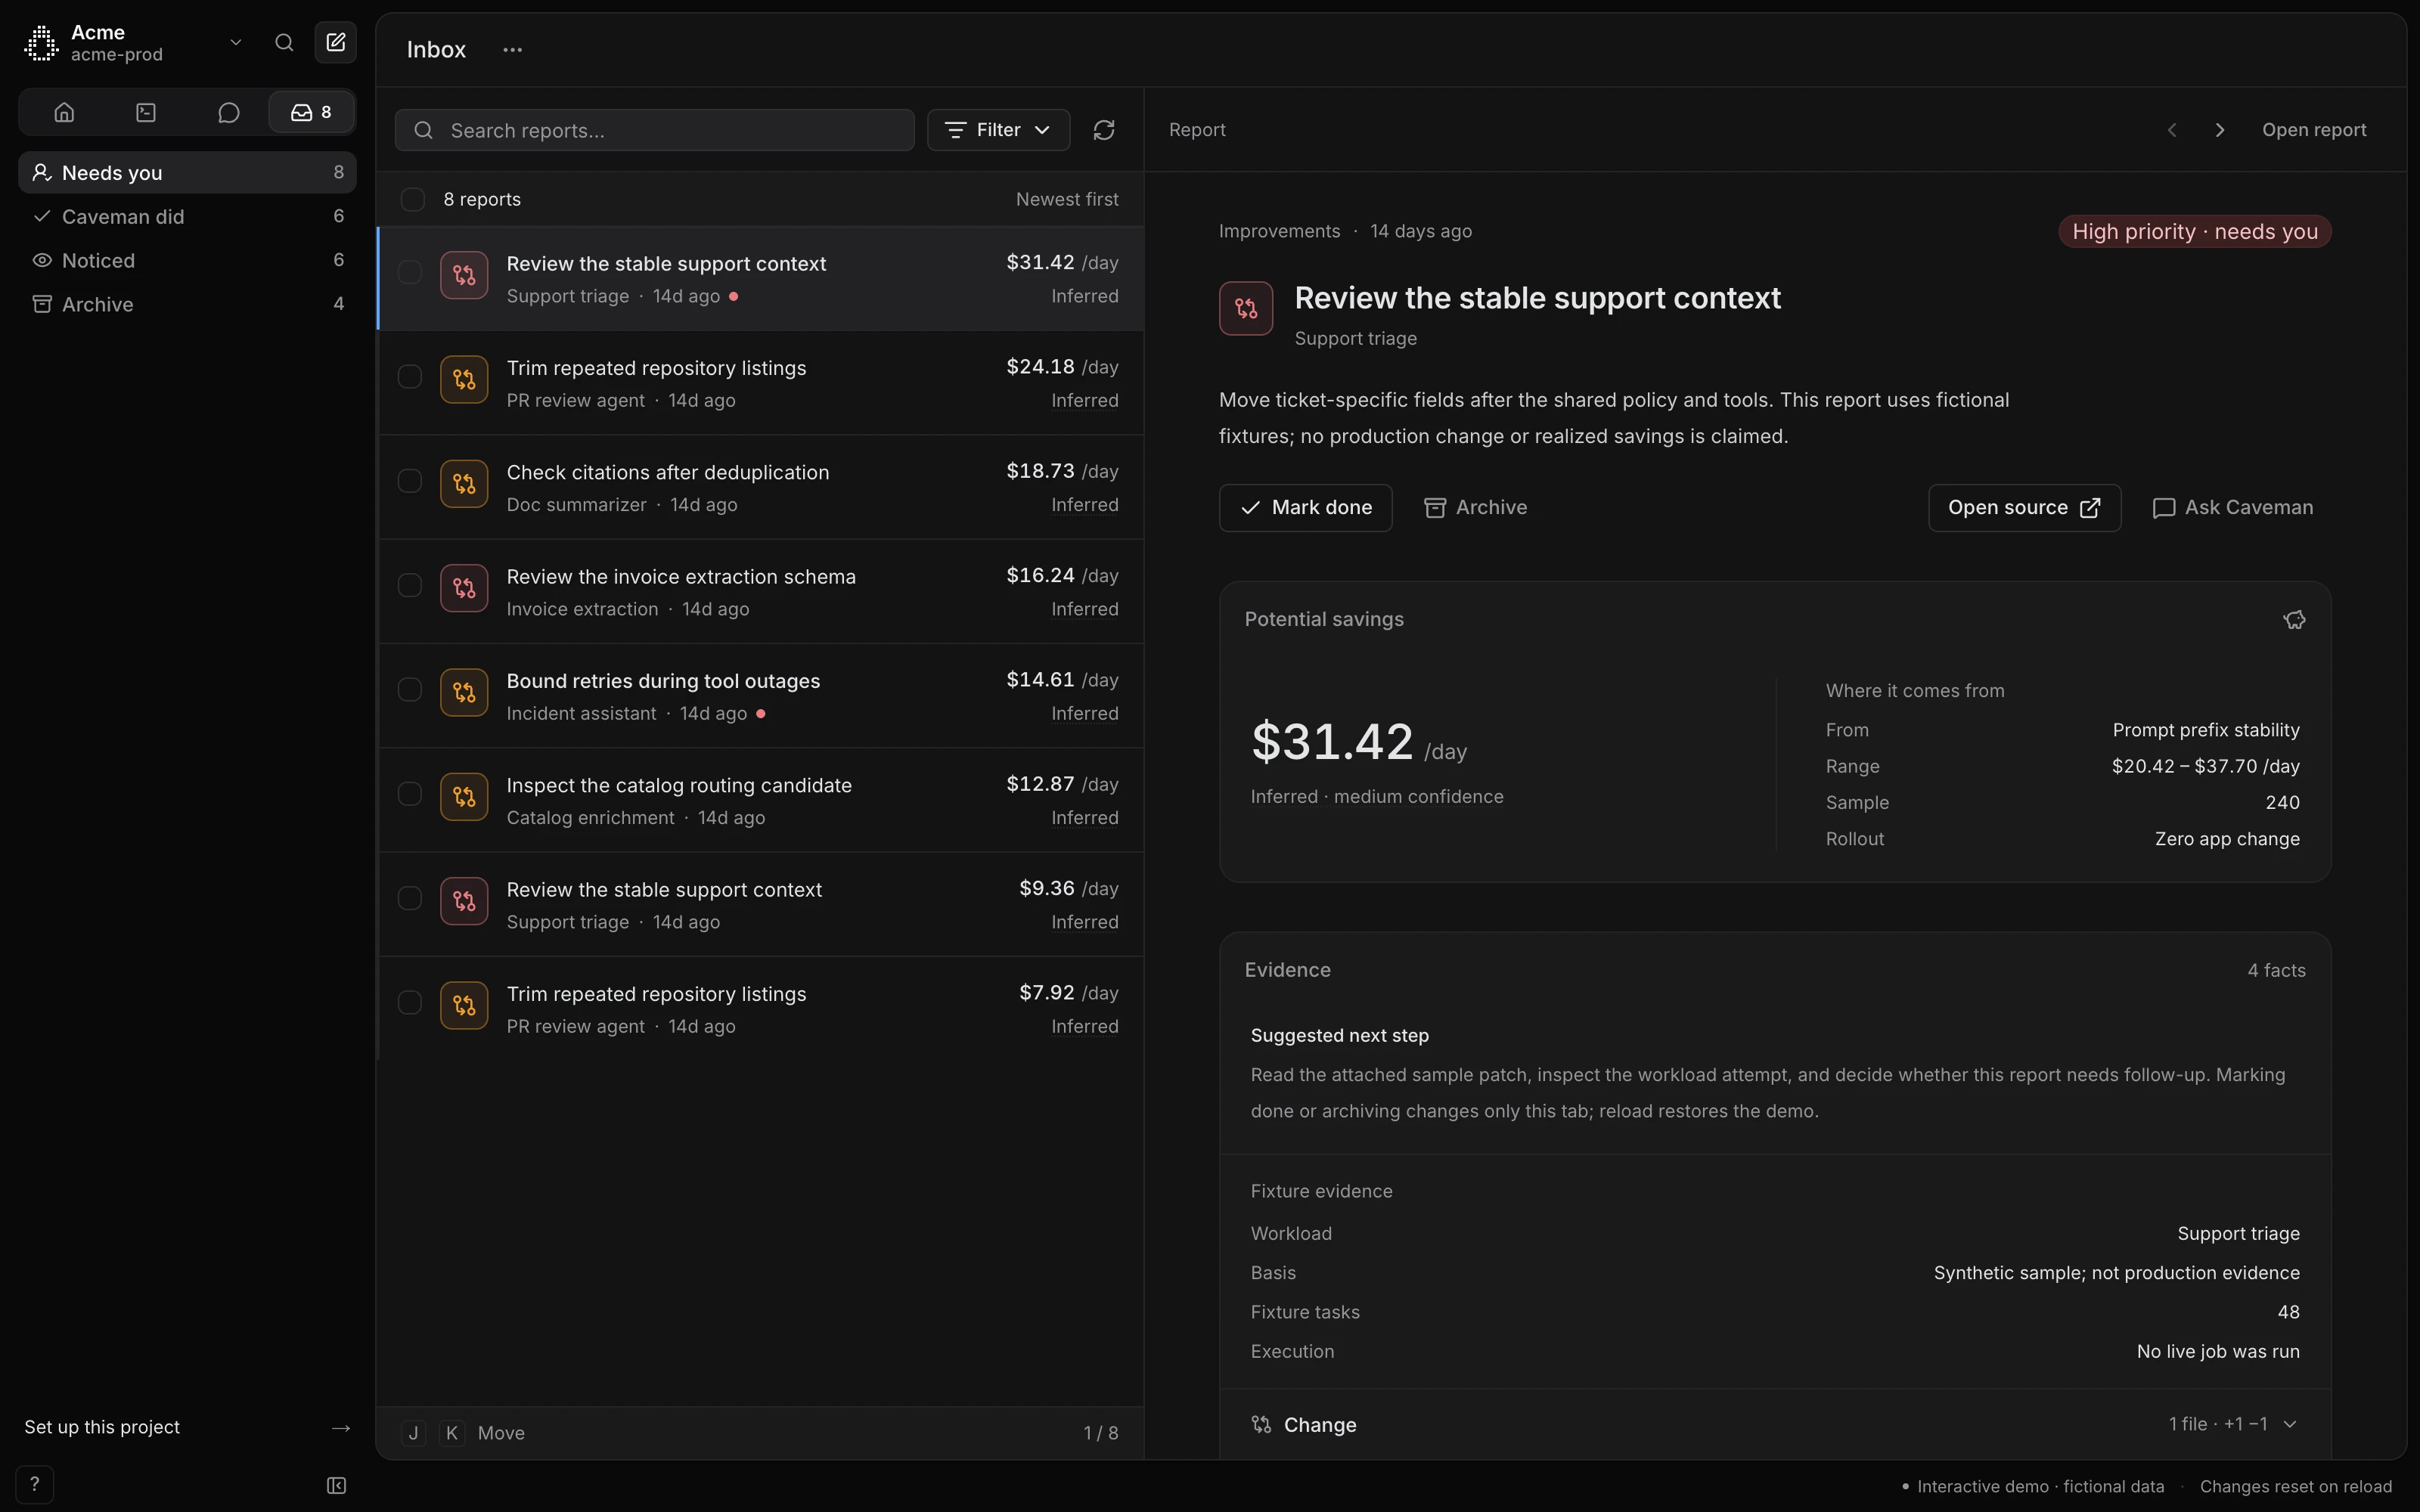Click the Mark done button
This screenshot has height=1512, width=2420.
(1305, 508)
